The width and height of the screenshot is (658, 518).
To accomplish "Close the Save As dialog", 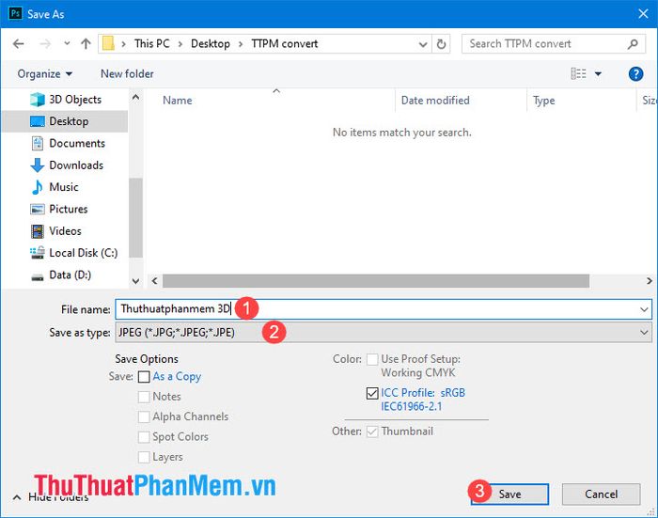I will [x=643, y=14].
